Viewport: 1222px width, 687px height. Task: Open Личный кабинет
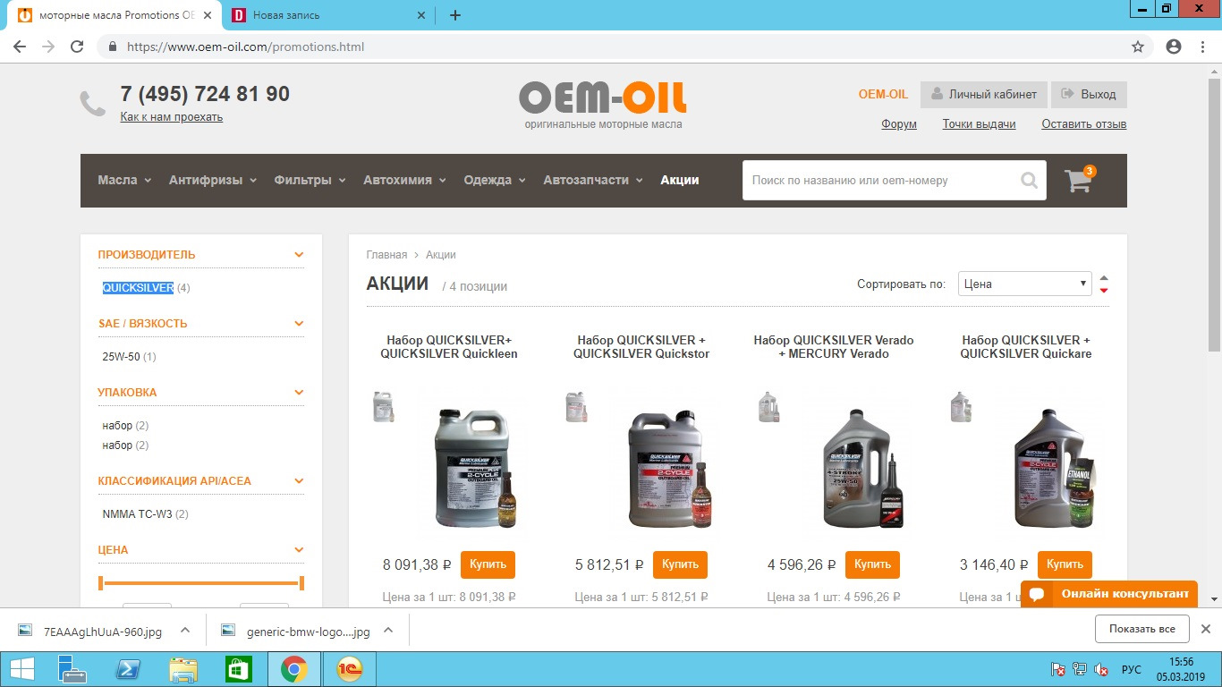tap(983, 94)
